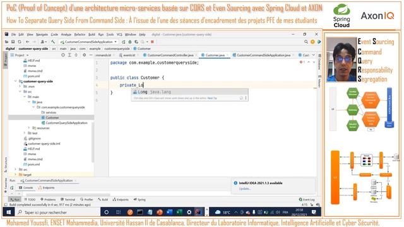The image size is (404, 227).
Task: Open the Windows notification center icon
Action: click(x=314, y=212)
